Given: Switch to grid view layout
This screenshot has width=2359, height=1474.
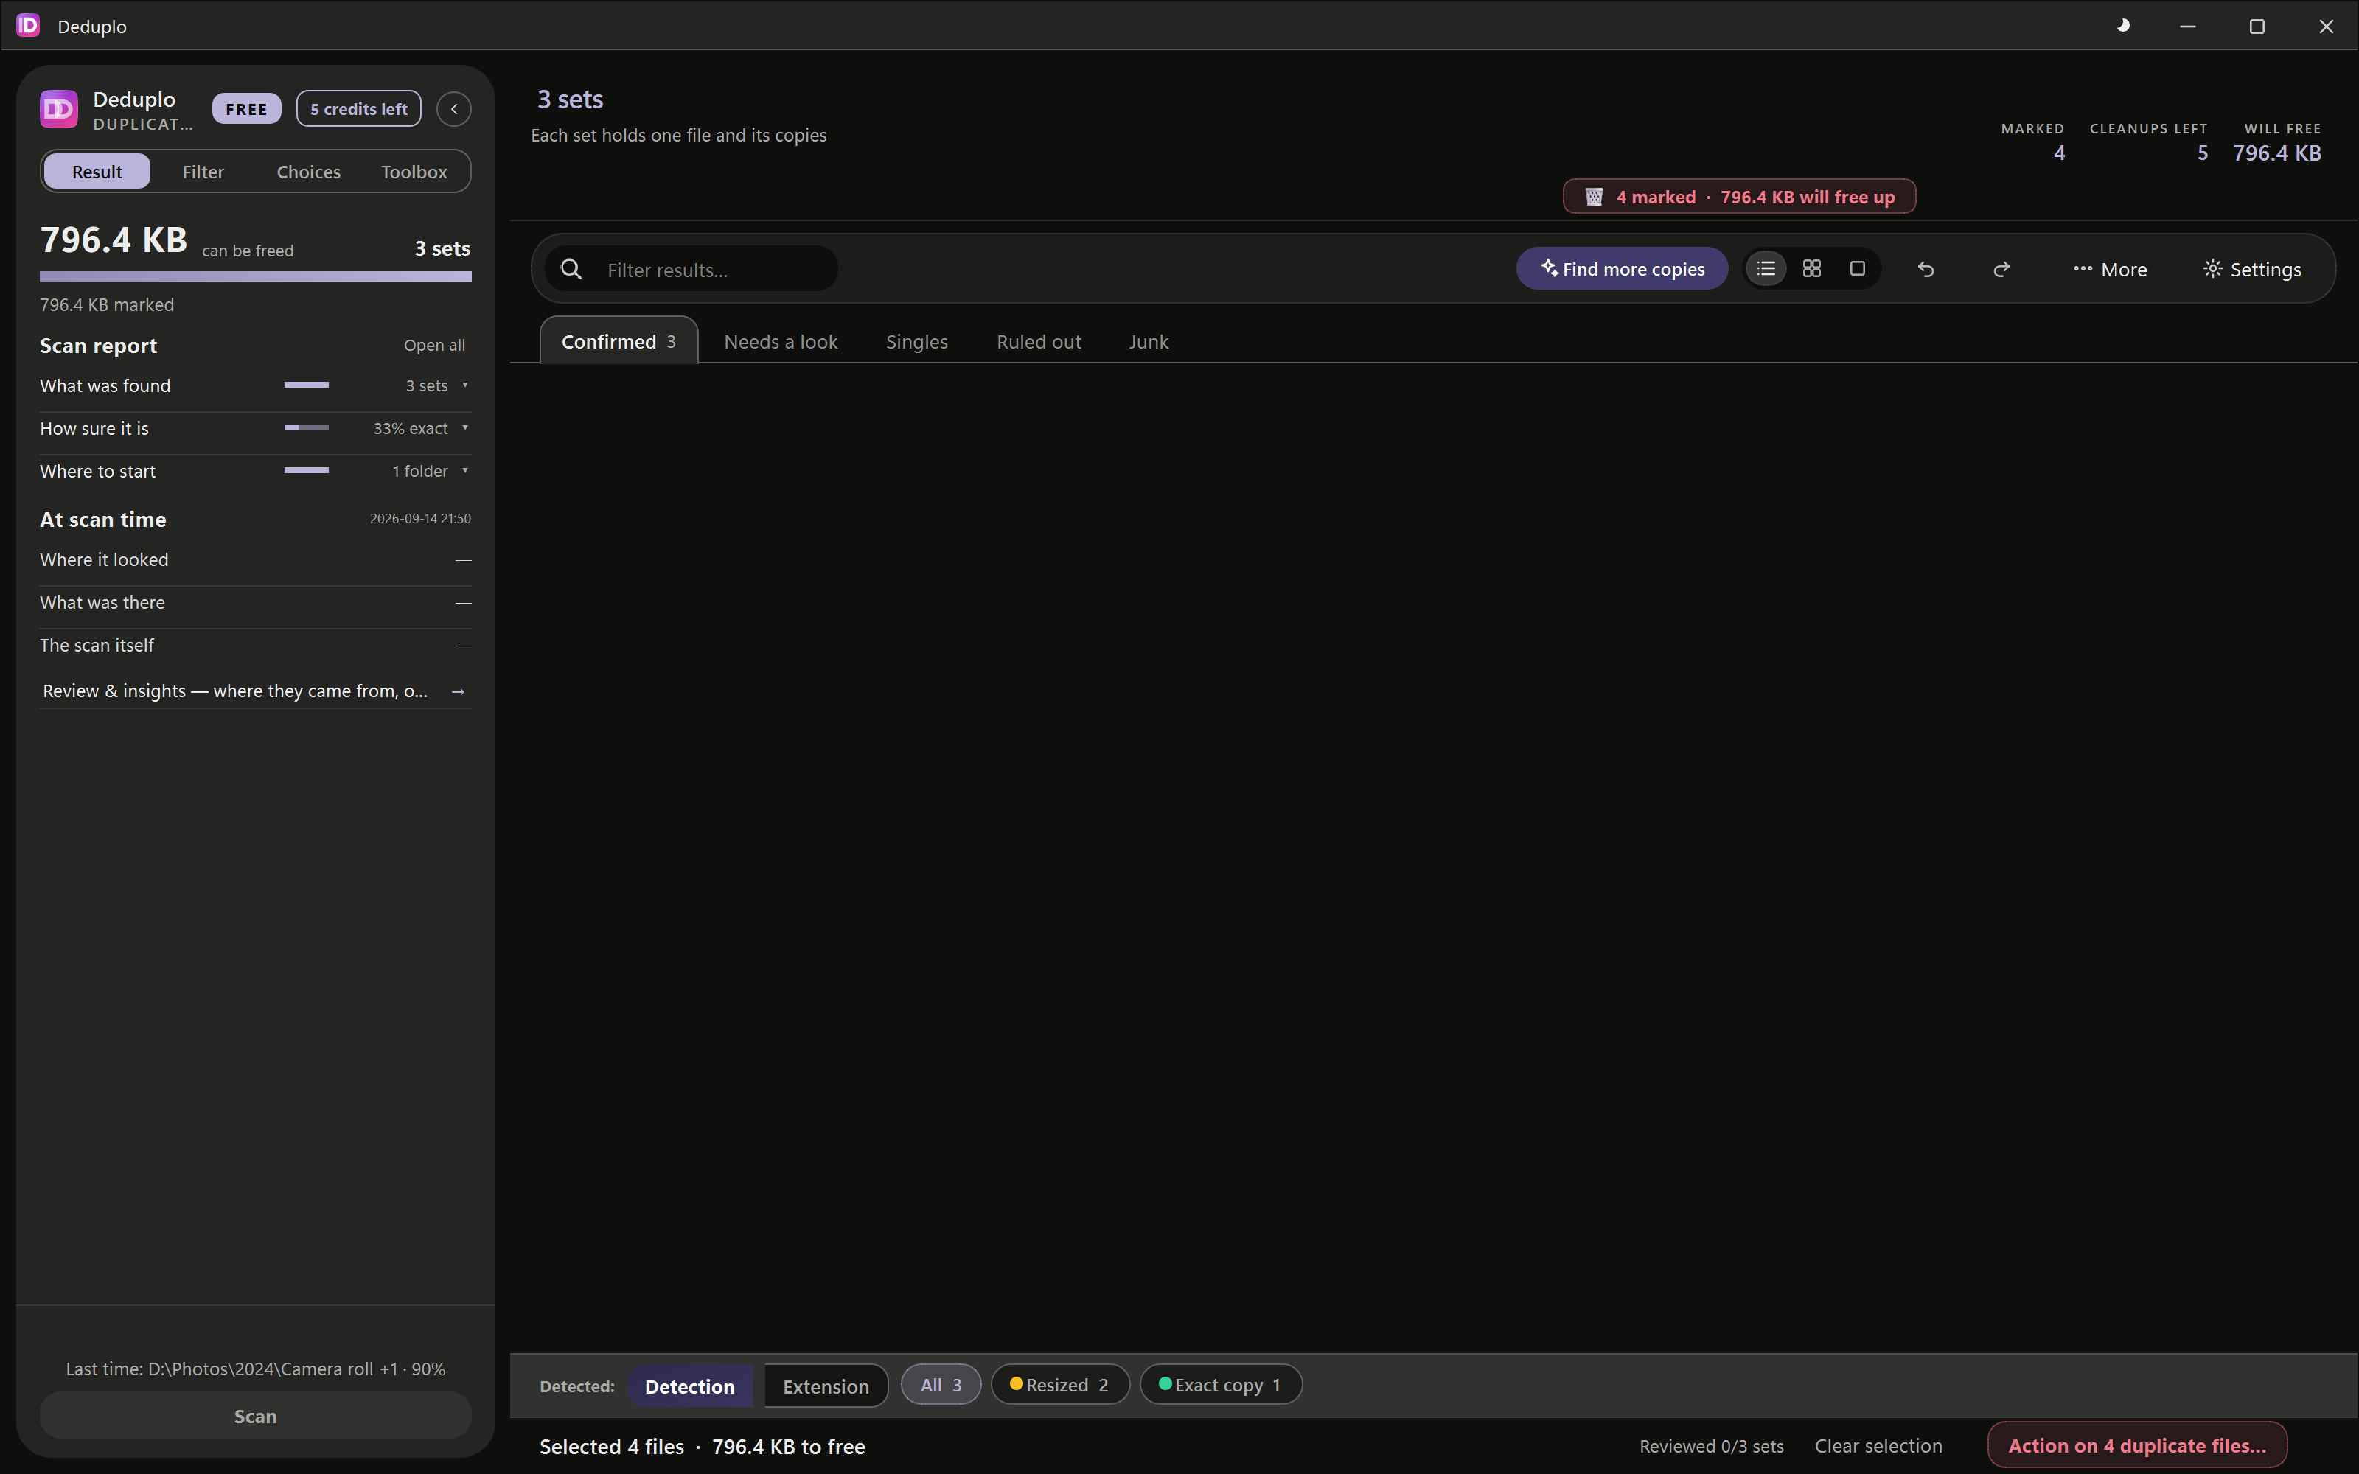Looking at the screenshot, I should tap(1812, 269).
